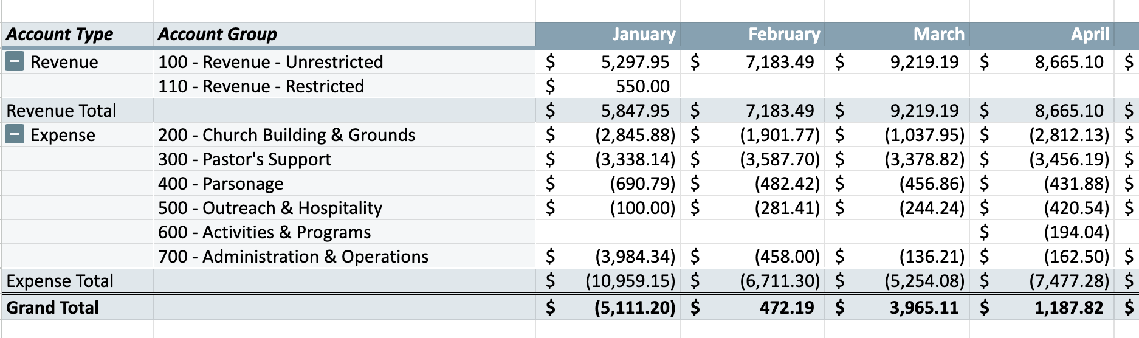
Task: Collapse the Expense account type group
Action: [15, 134]
